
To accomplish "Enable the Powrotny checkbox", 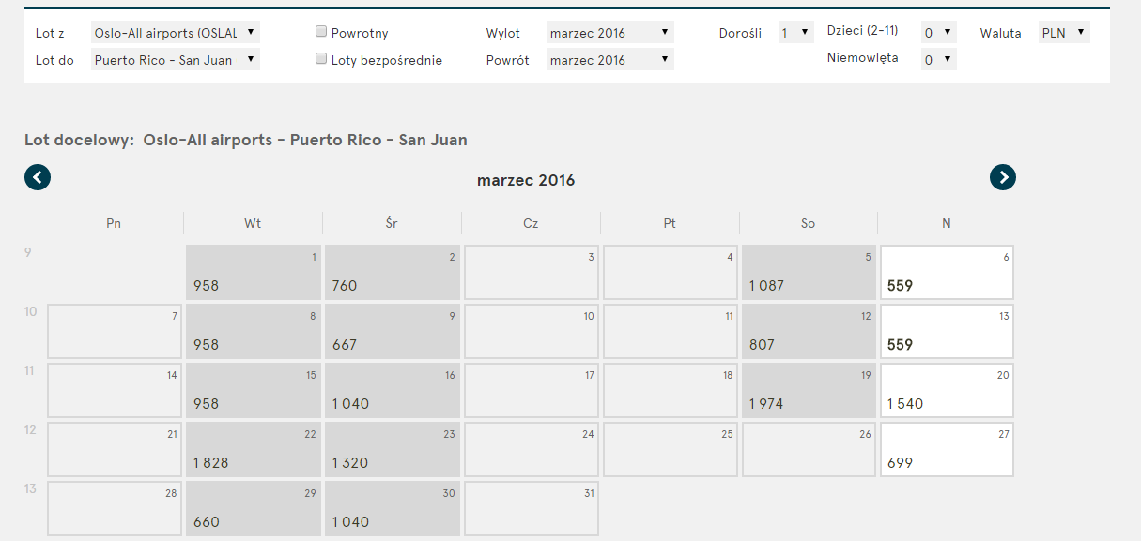I will tap(322, 32).
